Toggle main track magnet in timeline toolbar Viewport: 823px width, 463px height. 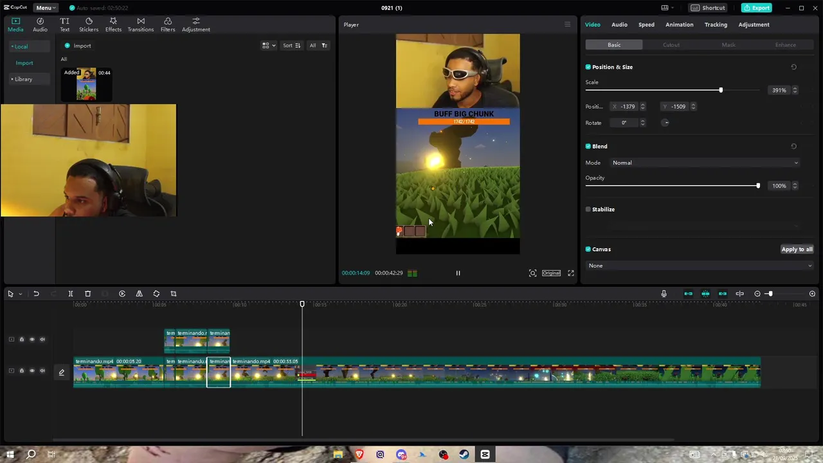pyautogui.click(x=688, y=294)
